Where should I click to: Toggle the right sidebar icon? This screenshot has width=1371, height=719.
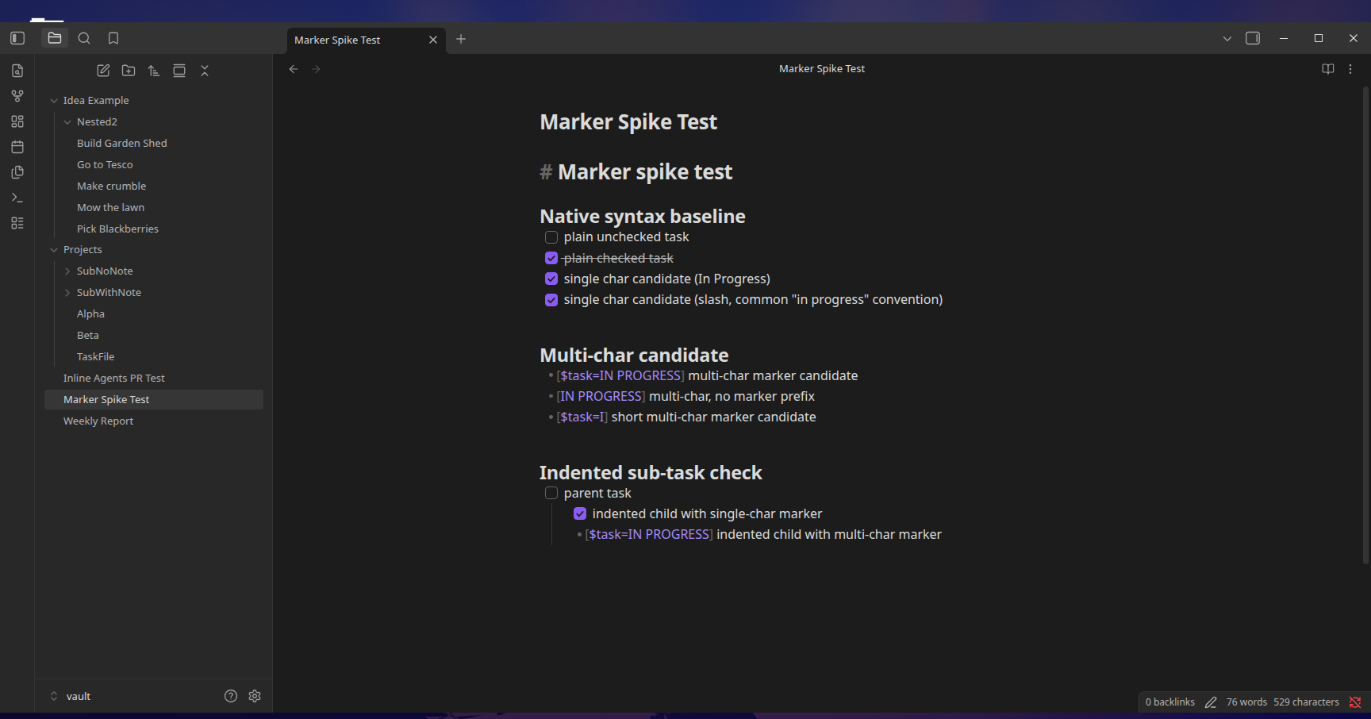1253,38
